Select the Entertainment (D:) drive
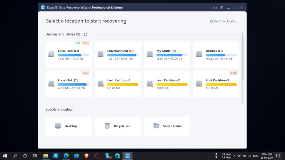285x160 pixels. click(x=118, y=55)
